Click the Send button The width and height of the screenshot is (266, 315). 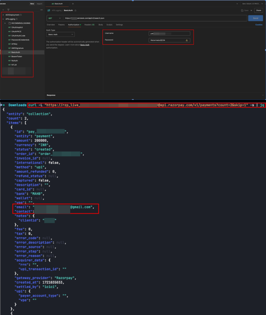[256, 18]
